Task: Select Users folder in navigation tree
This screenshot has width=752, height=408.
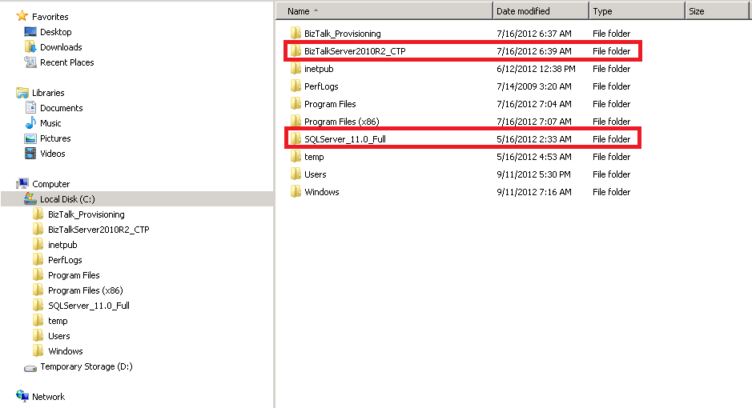Action: click(x=59, y=336)
